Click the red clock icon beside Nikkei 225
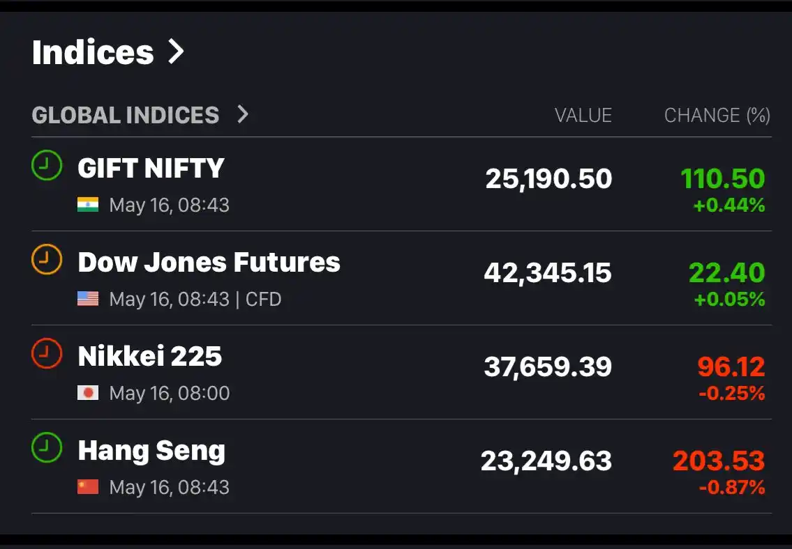 coord(47,353)
